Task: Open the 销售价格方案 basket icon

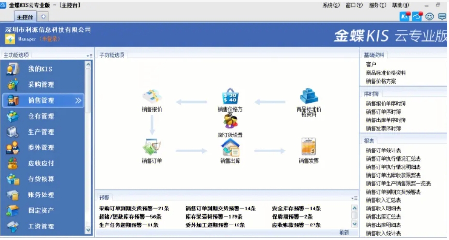Action: pyautogui.click(x=230, y=96)
